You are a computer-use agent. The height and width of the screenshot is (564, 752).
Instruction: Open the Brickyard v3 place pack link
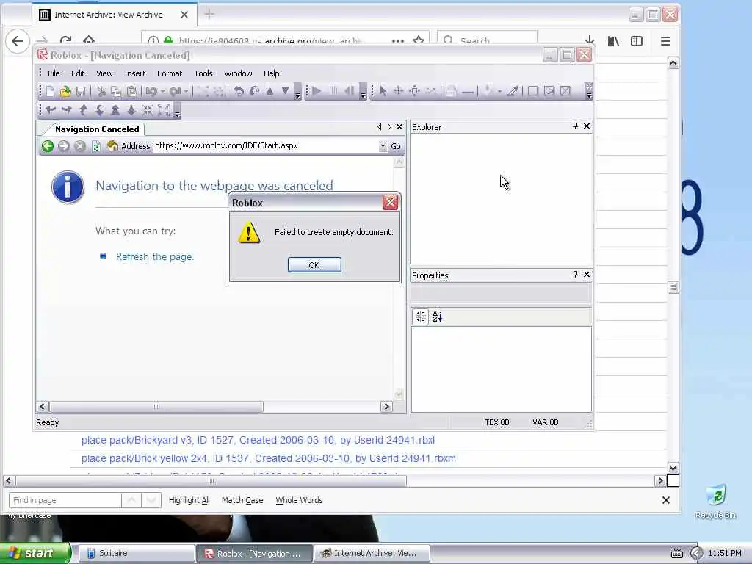(258, 440)
